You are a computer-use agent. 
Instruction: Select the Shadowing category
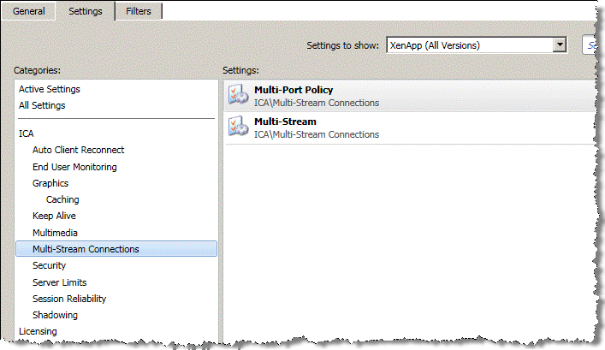55,315
